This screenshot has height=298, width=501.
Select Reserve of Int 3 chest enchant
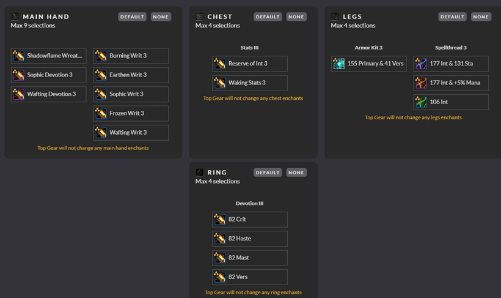tap(250, 64)
